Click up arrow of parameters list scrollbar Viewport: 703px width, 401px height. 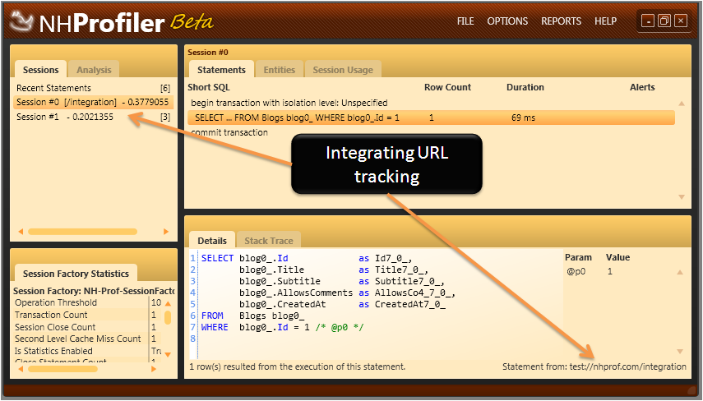[680, 272]
